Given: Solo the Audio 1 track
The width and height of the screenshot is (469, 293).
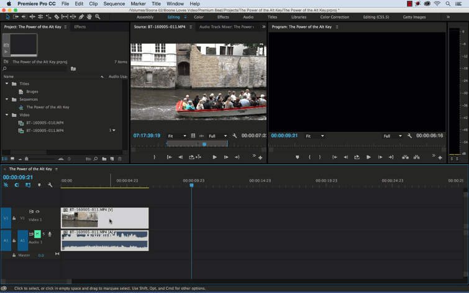Looking at the screenshot, I should click(43, 234).
